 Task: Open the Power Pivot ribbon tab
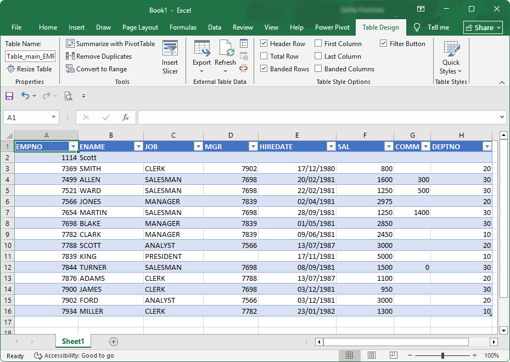coord(333,27)
